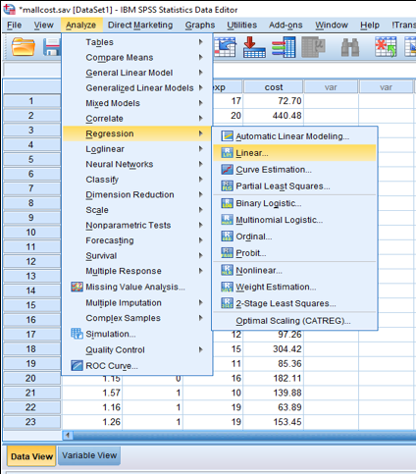Click the 2-Stage Least Squares icon
416x474 pixels.
coord(227,303)
